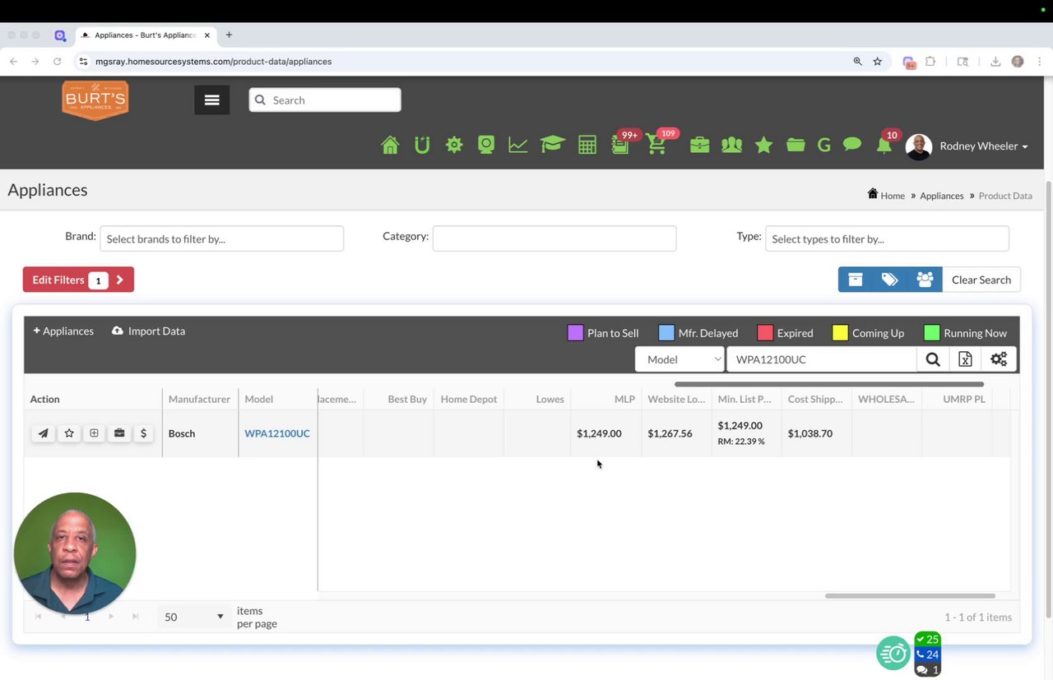The height and width of the screenshot is (680, 1053).
Task: Click the green star icon in top toolbar
Action: 763,146
